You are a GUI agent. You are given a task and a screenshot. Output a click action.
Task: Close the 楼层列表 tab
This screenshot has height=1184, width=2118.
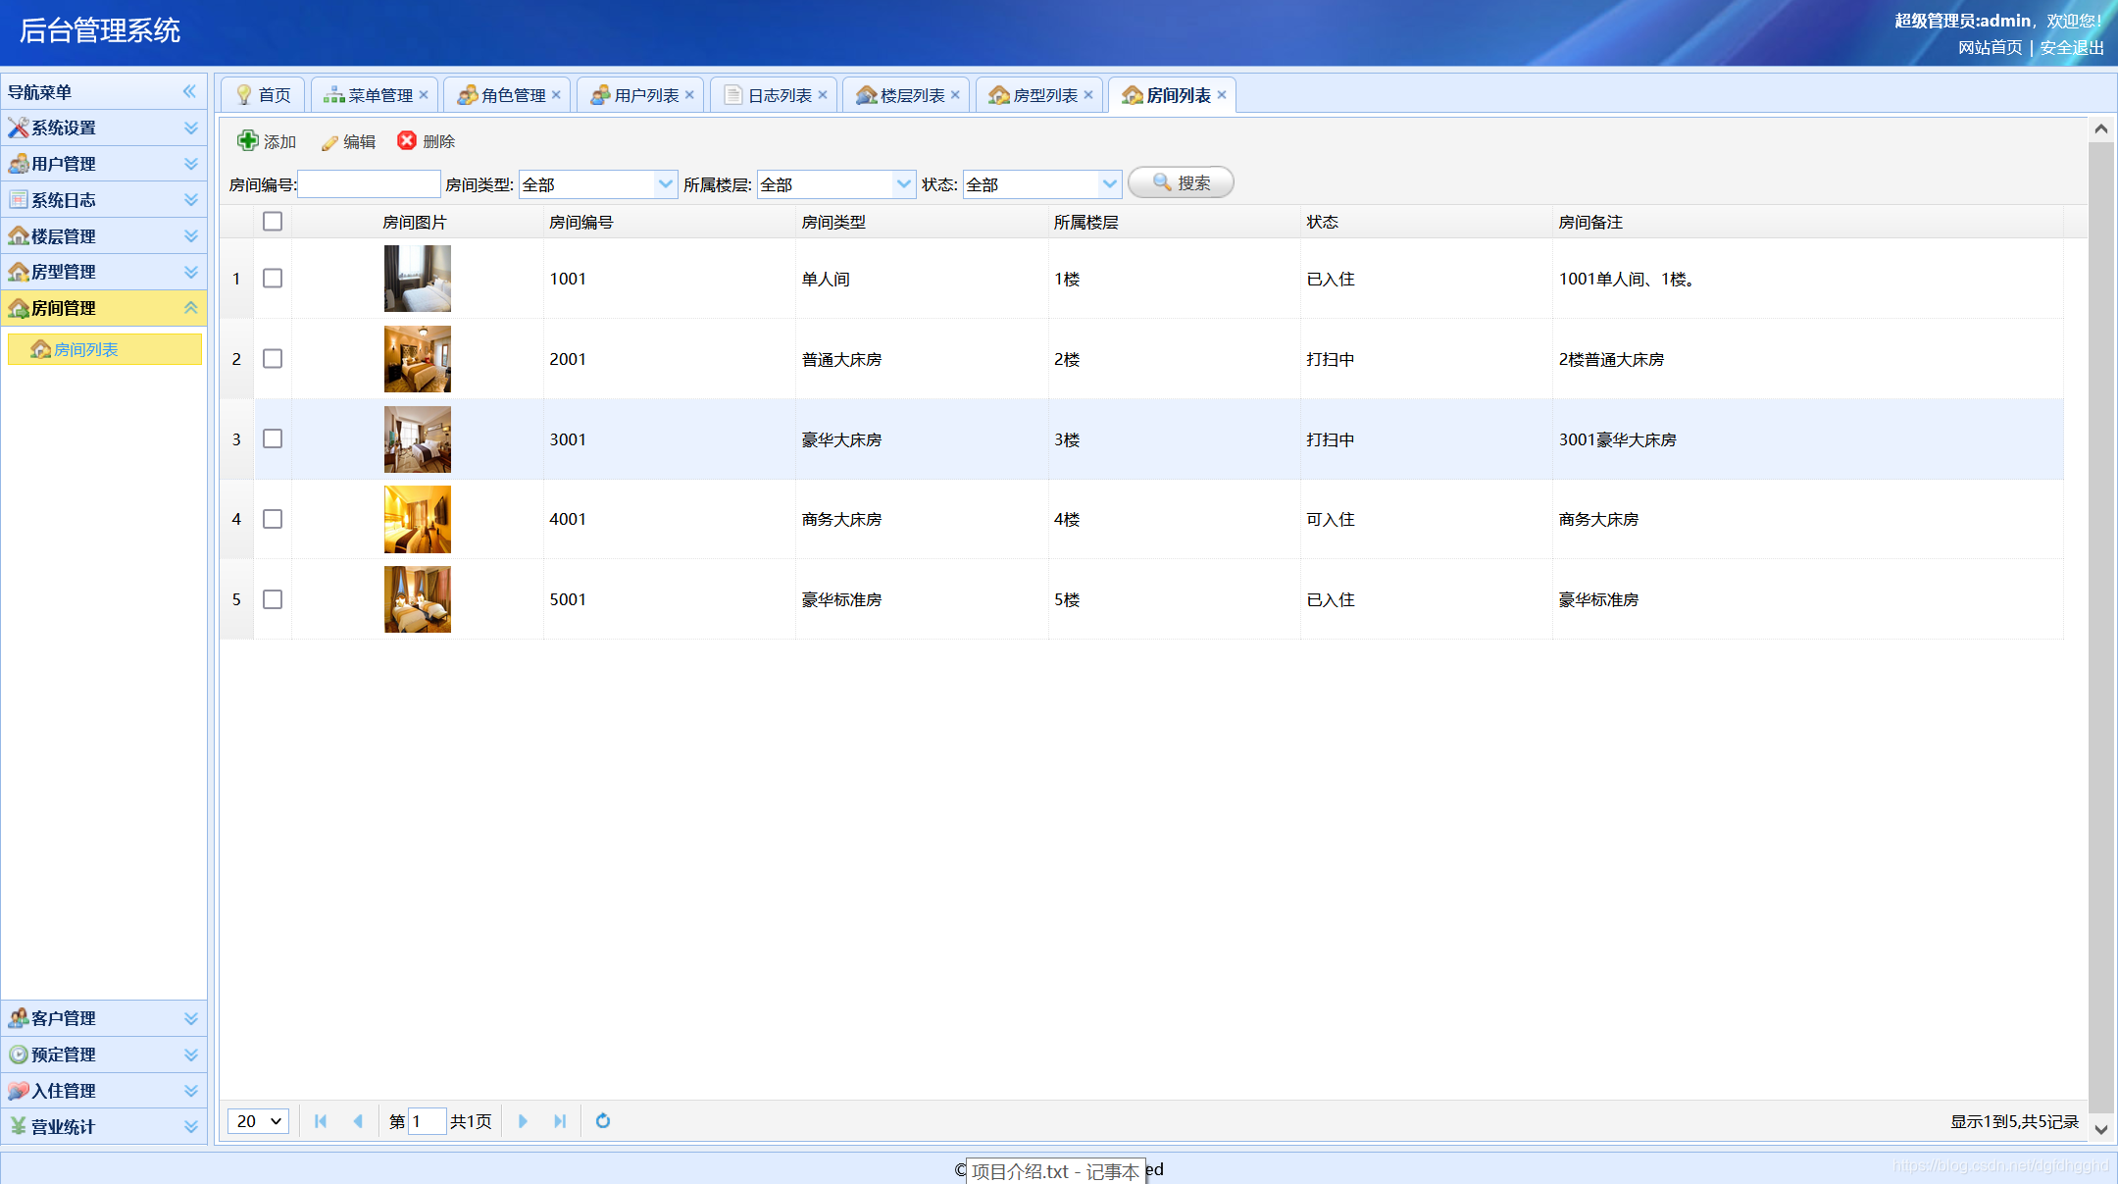tap(955, 95)
